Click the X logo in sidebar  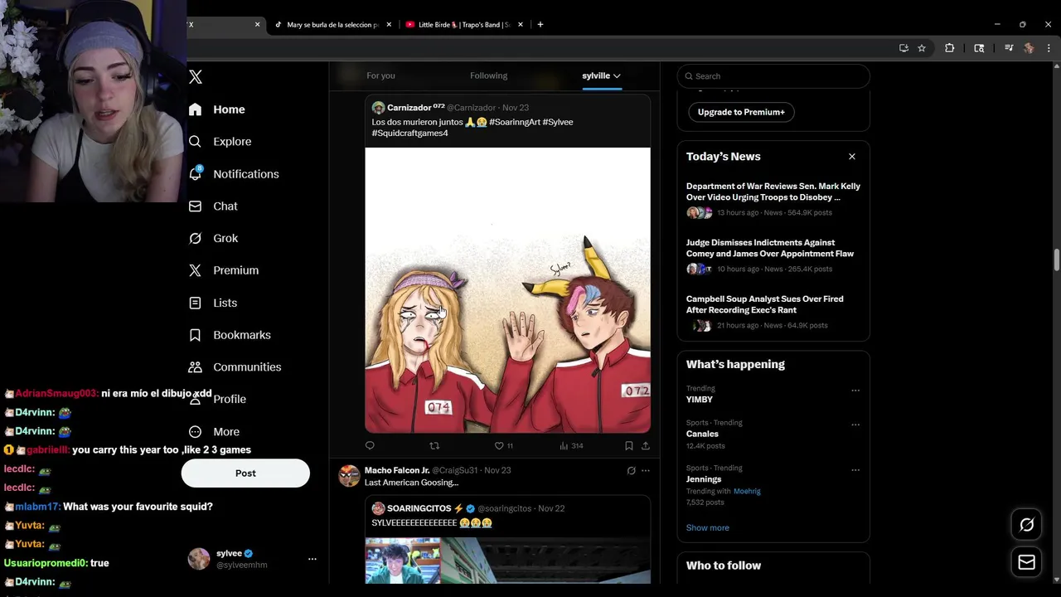(x=196, y=77)
